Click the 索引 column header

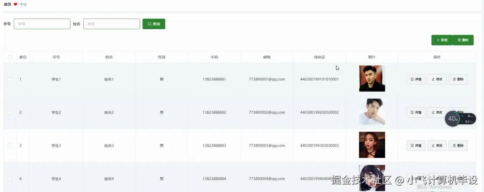coord(23,57)
